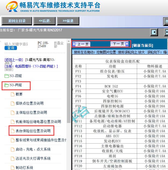Open 制动灯系统 document
Viewport: 168px width, 170px height.
coord(24,168)
